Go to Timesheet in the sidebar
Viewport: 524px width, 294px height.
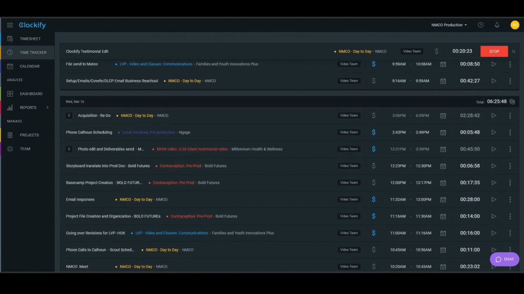tap(28, 39)
